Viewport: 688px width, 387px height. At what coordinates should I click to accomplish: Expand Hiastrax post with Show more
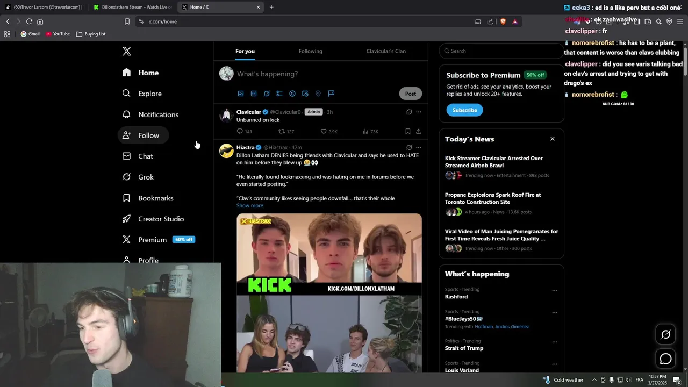(250, 205)
